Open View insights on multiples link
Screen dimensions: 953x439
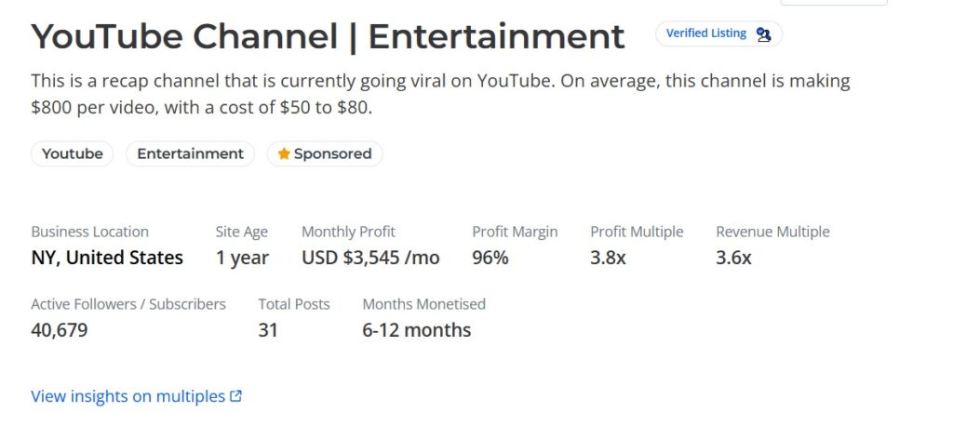(128, 396)
